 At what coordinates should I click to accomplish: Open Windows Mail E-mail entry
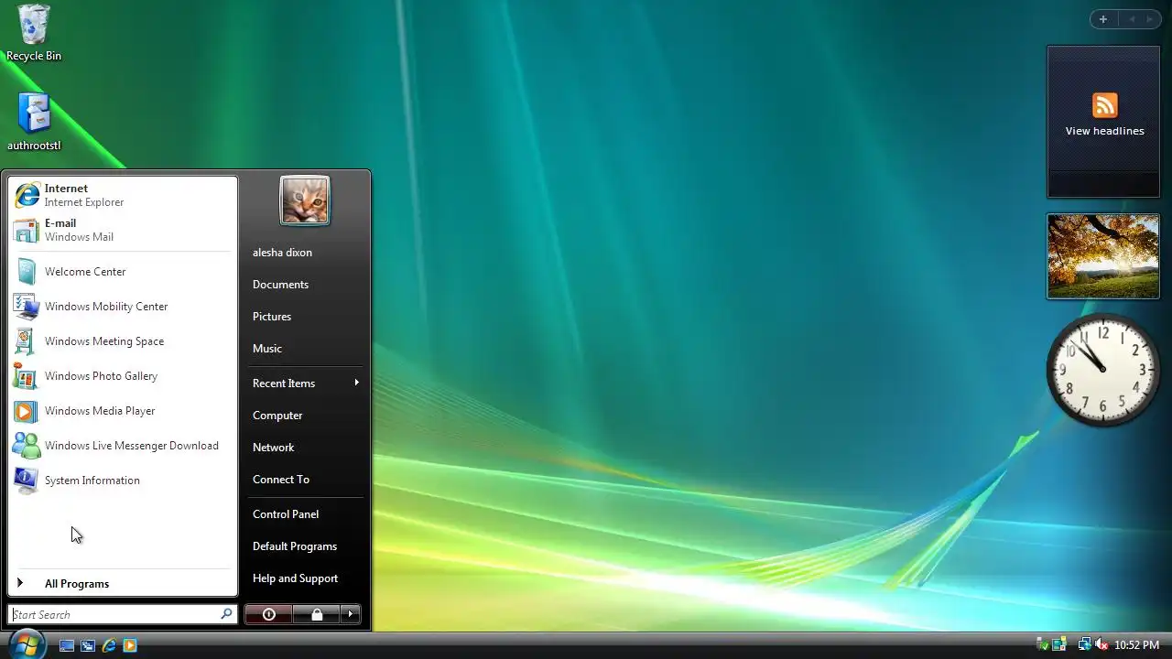pos(123,230)
